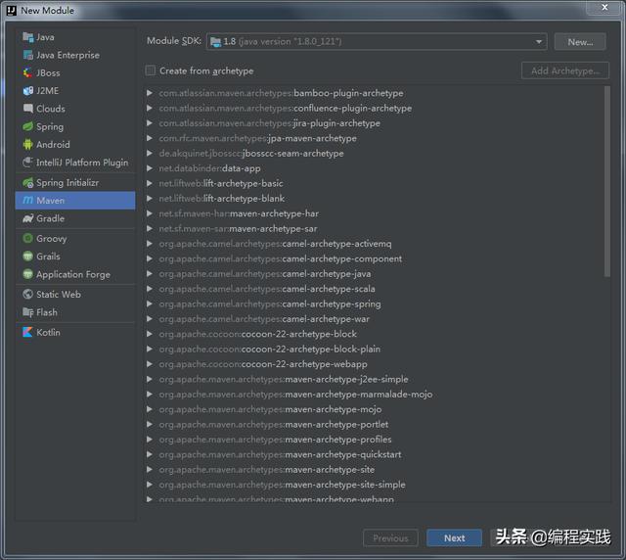This screenshot has width=626, height=560.
Task: Expand net.databinder data-app node
Action: tap(150, 168)
